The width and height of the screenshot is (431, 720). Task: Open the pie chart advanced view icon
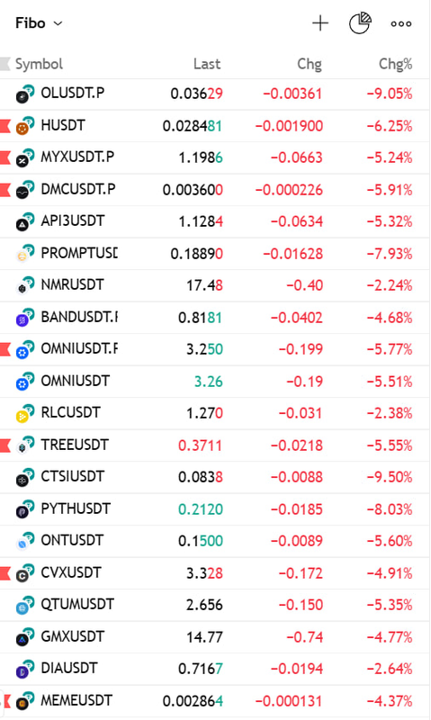[360, 23]
